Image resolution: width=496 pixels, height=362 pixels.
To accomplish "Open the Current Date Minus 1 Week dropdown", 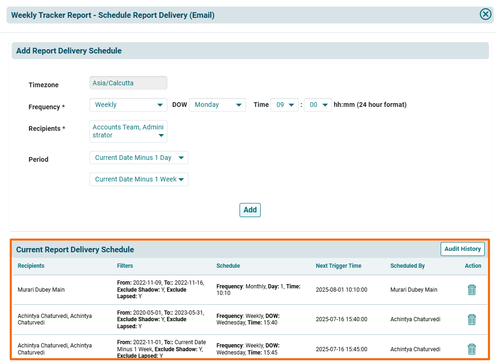I will (139, 180).
